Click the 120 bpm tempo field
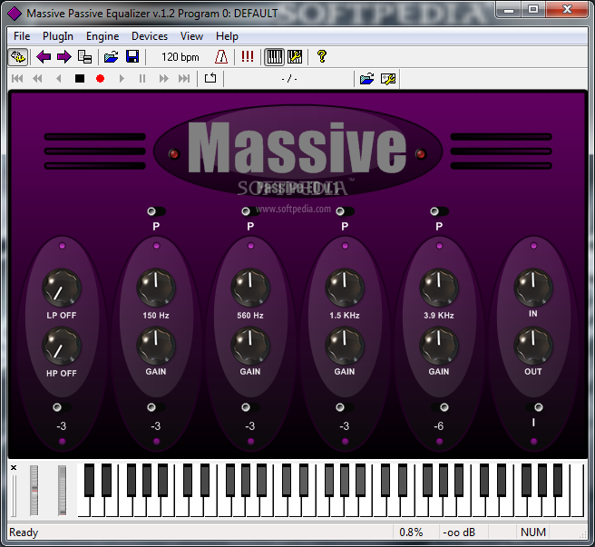This screenshot has height=547, width=595. tap(180, 57)
